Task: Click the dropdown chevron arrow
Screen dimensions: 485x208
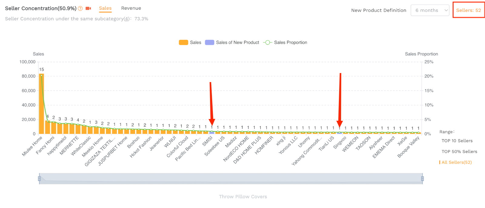Action: pos(446,10)
